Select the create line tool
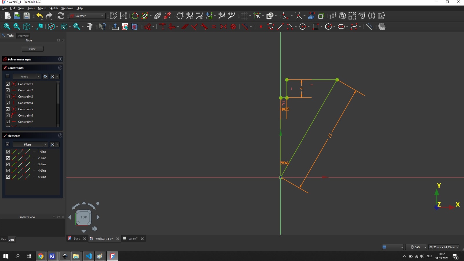Screen dimensions: 464x261 tap(280, 27)
